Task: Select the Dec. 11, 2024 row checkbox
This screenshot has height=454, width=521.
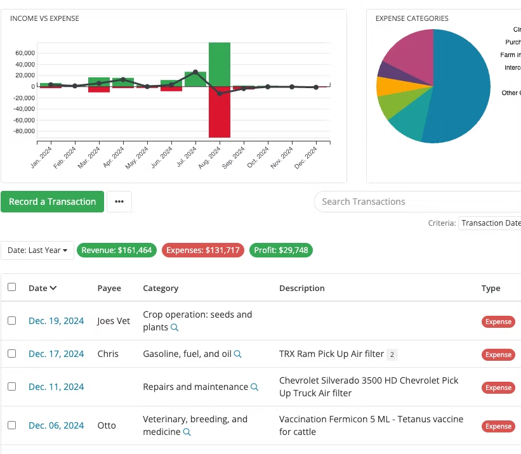Action: click(12, 387)
